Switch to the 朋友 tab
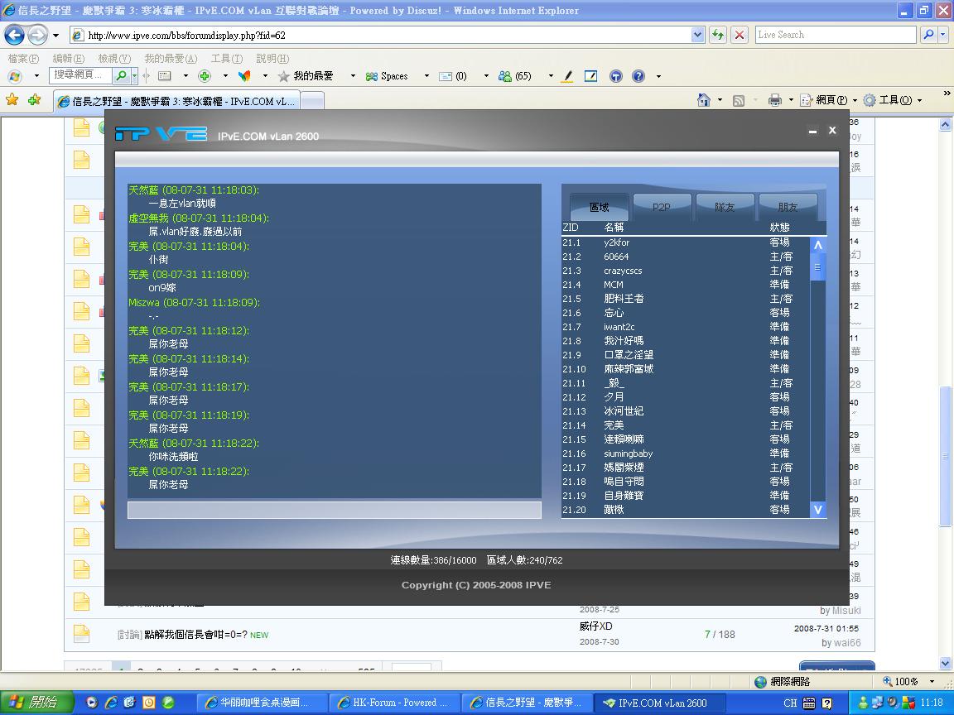This screenshot has width=954, height=715. click(x=788, y=207)
